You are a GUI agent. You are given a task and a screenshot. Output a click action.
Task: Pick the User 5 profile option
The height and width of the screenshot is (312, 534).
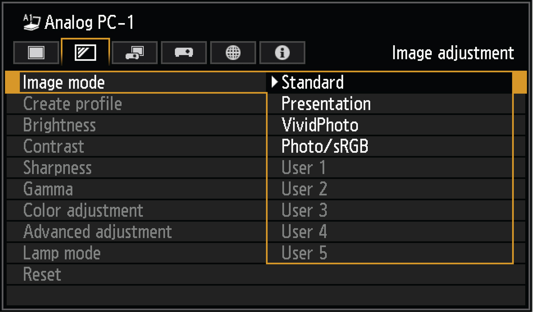[x=304, y=253]
